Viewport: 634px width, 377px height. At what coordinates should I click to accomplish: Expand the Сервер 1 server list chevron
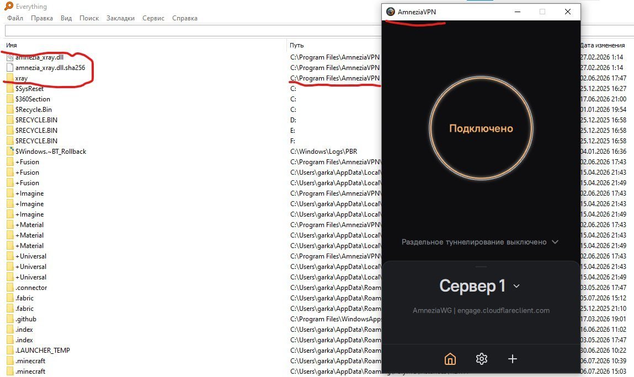[516, 286]
